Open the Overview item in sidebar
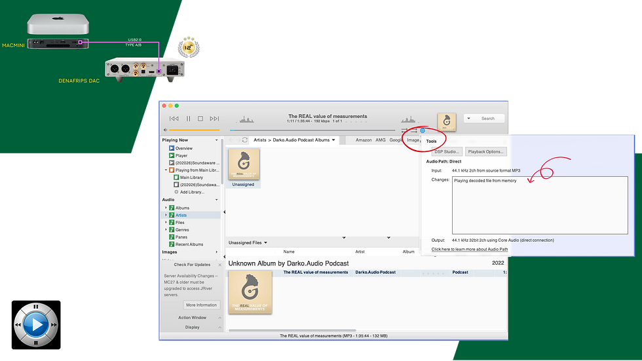 coord(184,149)
